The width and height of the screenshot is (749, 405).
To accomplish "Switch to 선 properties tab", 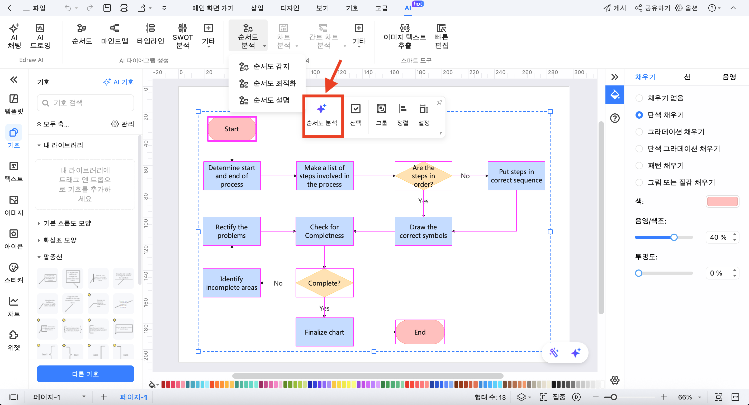I will (x=687, y=77).
